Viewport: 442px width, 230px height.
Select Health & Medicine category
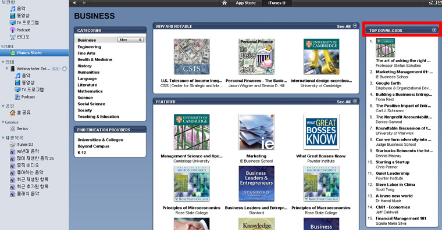[x=95, y=60]
